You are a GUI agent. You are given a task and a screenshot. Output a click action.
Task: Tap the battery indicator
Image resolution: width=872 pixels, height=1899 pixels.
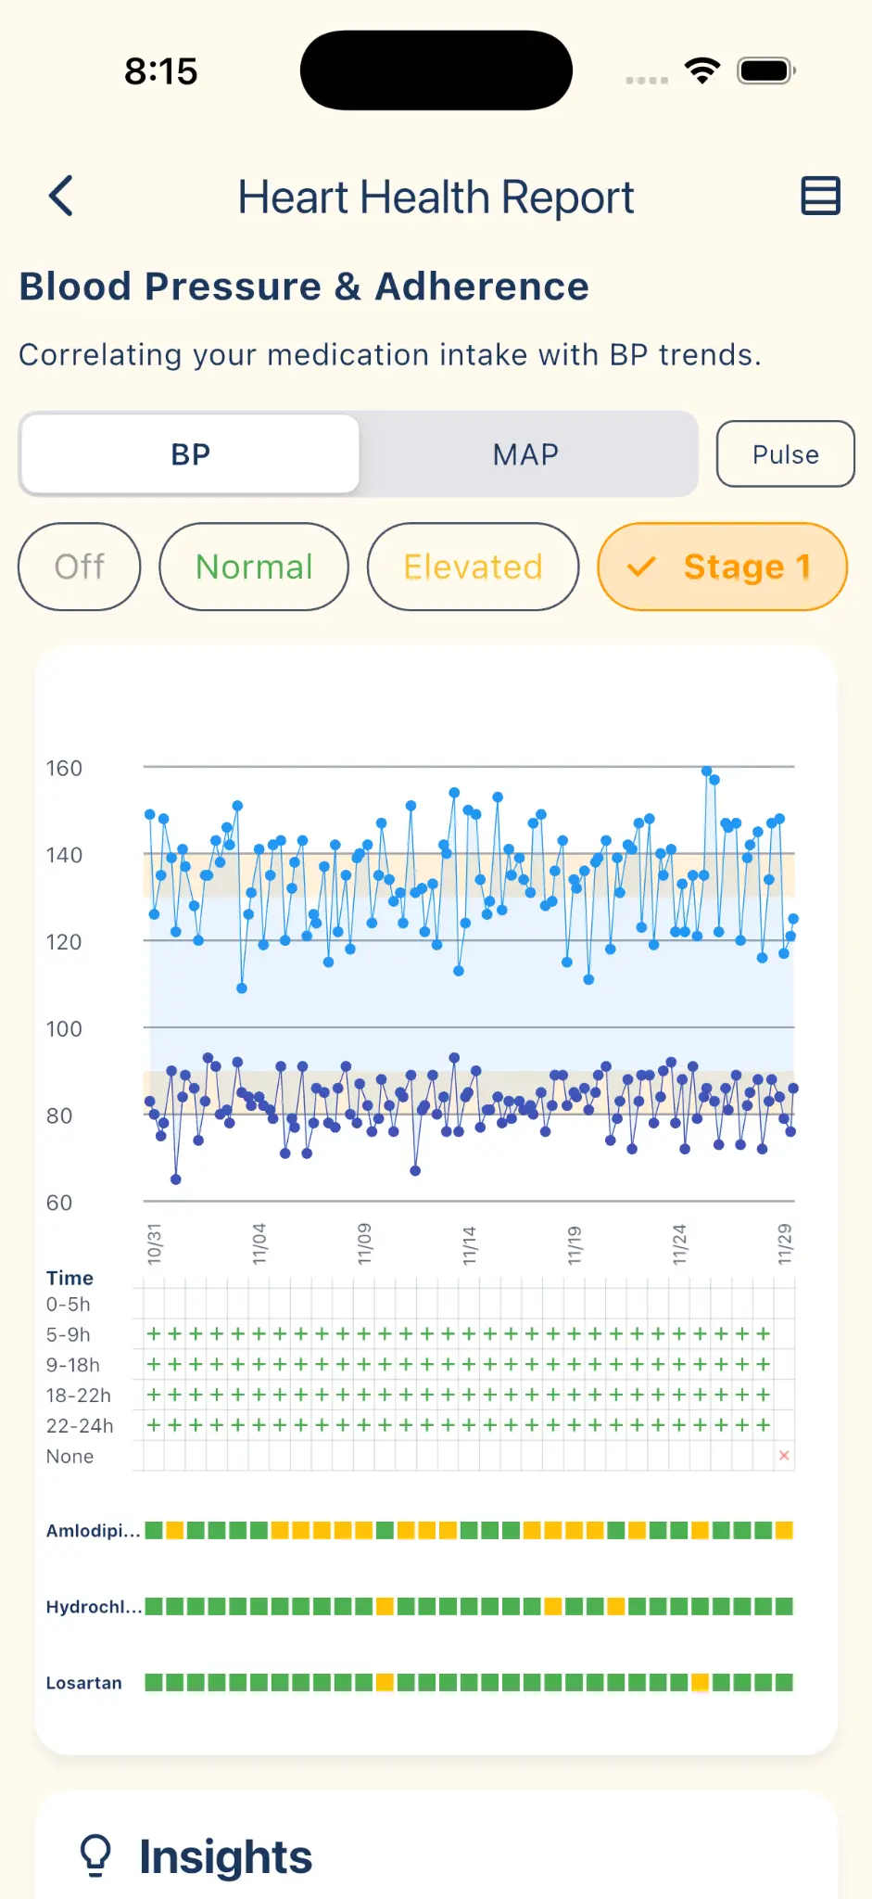(762, 69)
